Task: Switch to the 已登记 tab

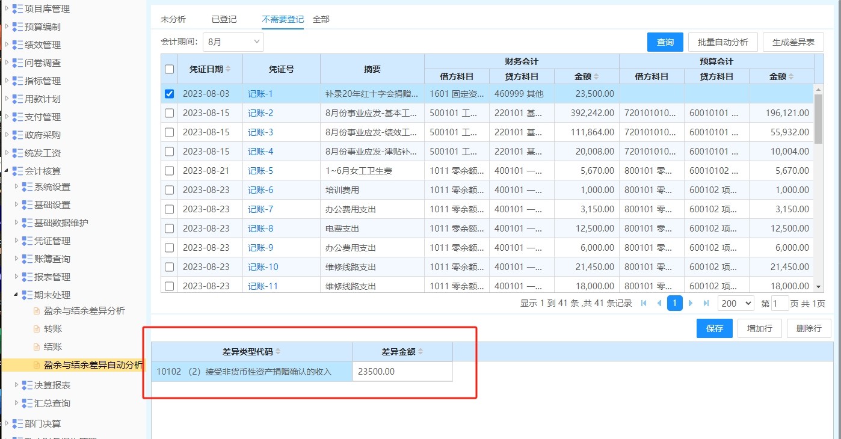Action: (224, 19)
